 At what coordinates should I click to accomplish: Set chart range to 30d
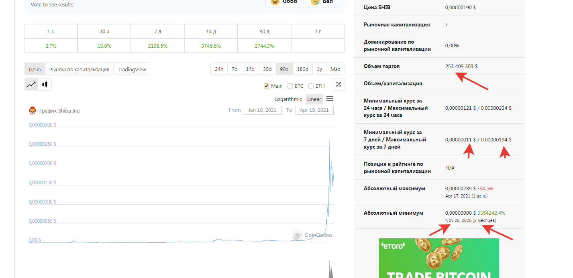point(267,69)
